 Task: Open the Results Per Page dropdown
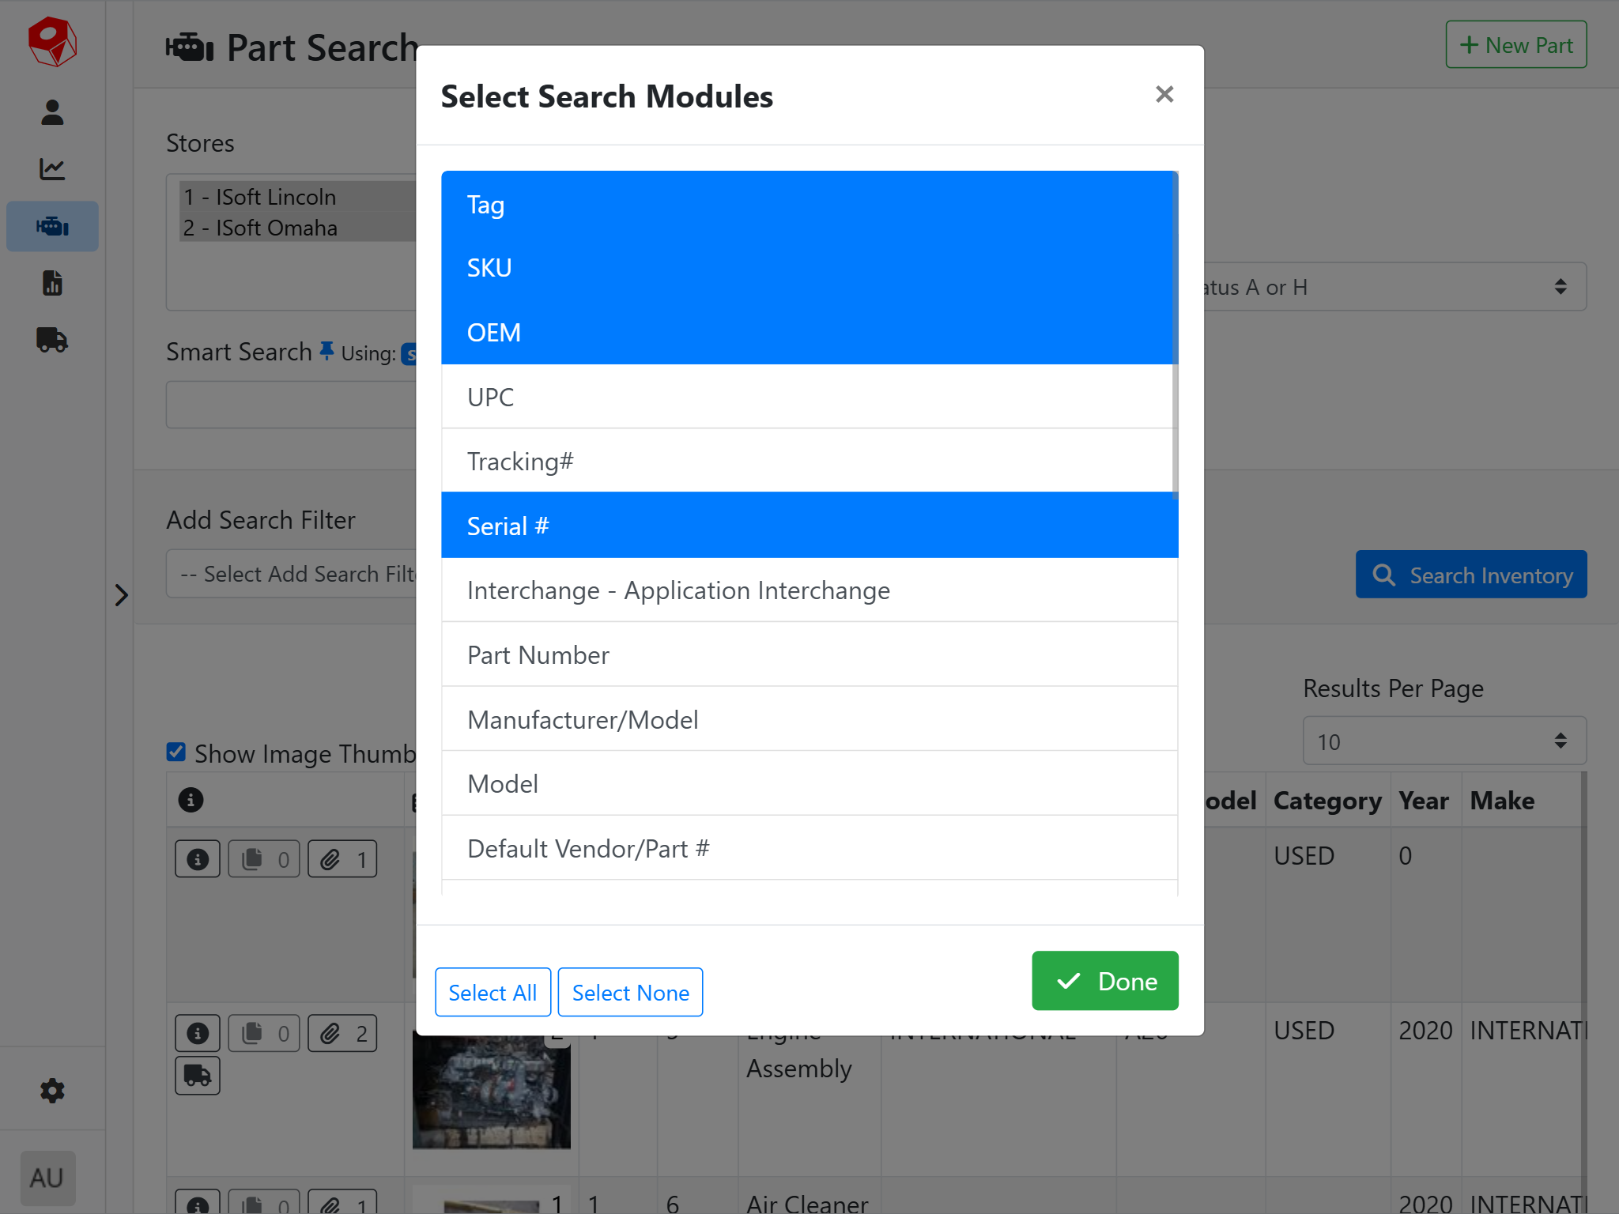(1443, 741)
